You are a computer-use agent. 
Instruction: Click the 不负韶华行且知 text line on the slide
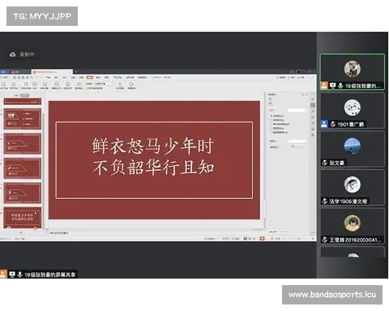point(154,167)
